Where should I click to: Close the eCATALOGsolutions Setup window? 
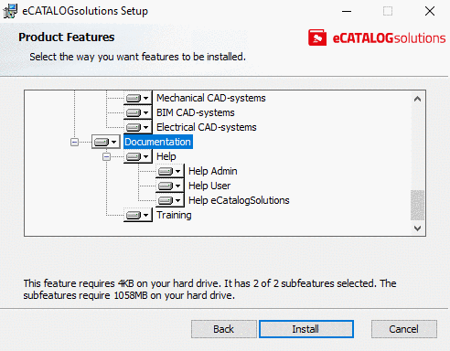(x=430, y=11)
